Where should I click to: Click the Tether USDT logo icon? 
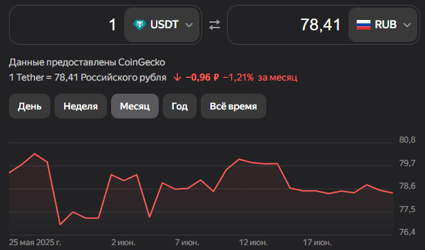coord(139,25)
